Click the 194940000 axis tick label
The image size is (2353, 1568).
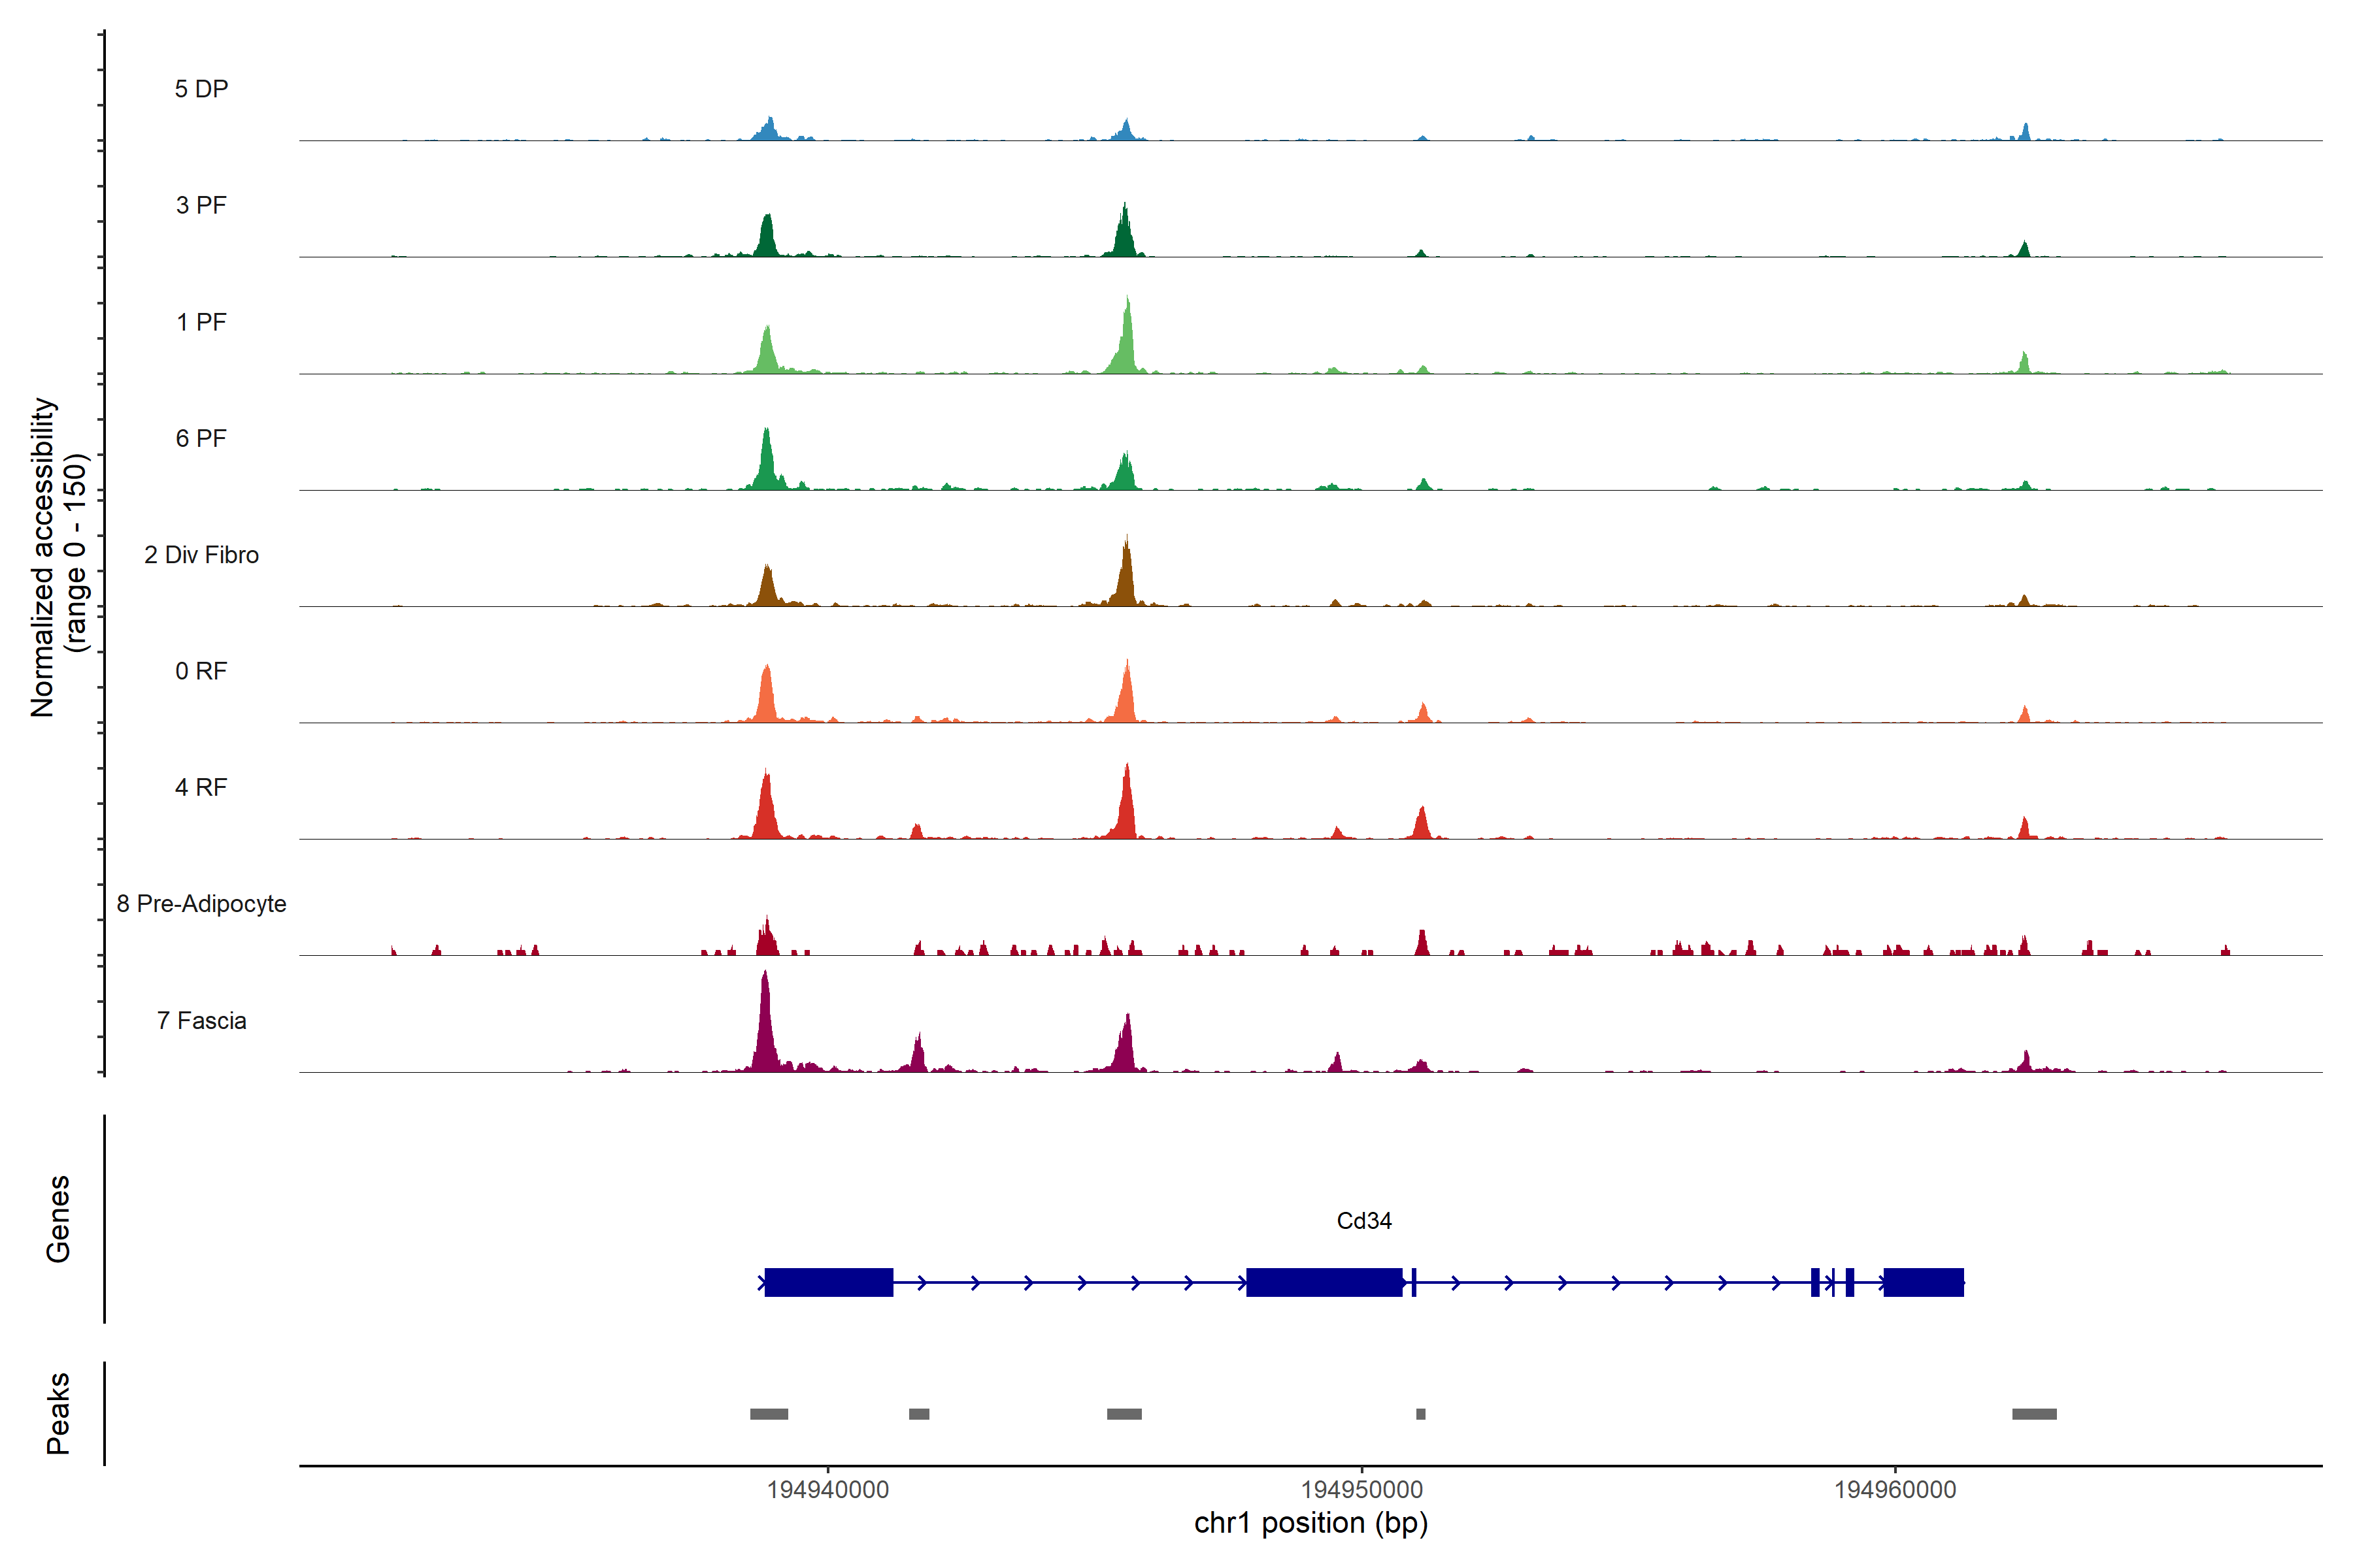click(827, 1489)
